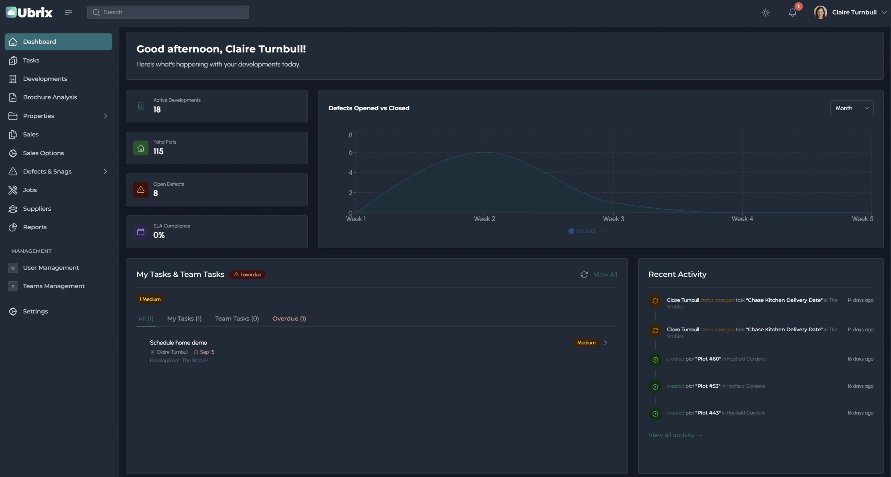
Task: Open the Month period dropdown
Action: pyautogui.click(x=851, y=108)
